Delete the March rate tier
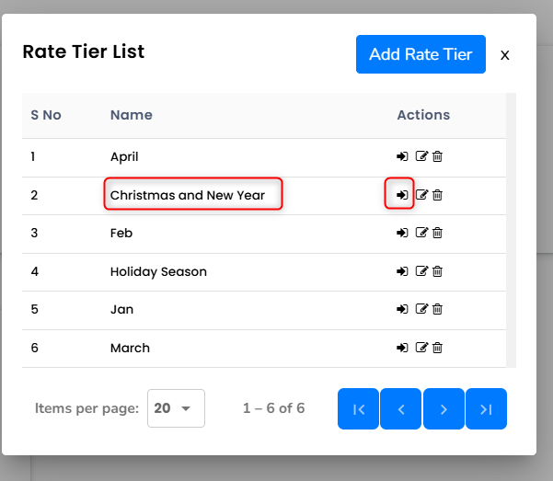This screenshot has width=553, height=481. [438, 348]
